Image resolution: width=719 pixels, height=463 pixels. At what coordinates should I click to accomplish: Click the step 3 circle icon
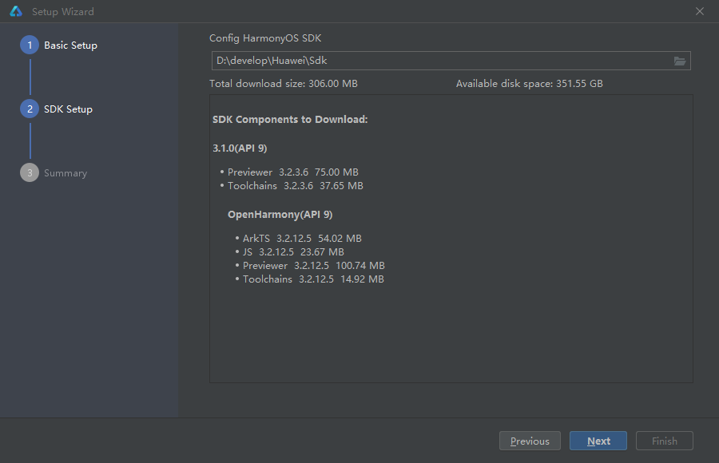[x=30, y=172]
